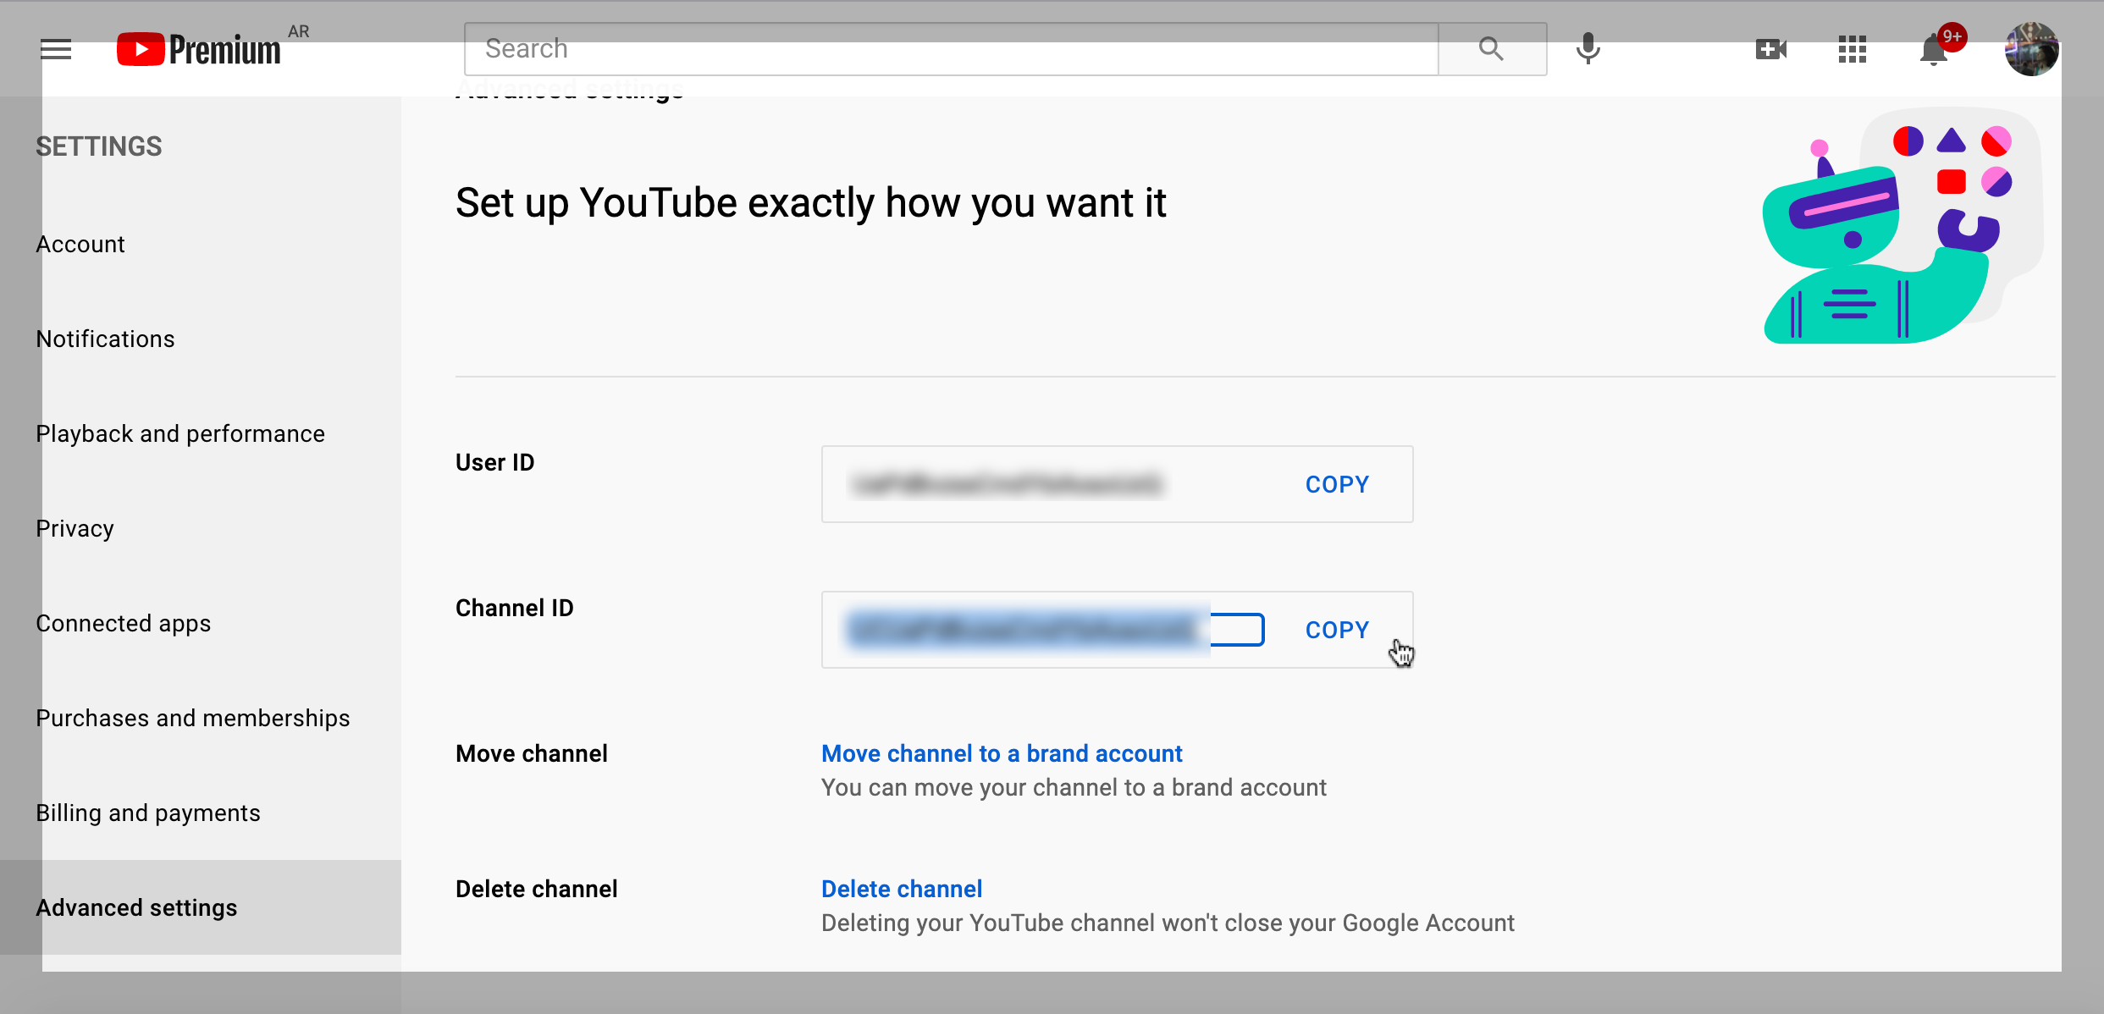Screen dimensions: 2104x1014
Task: Click Move channel to a brand account
Action: pos(1002,753)
